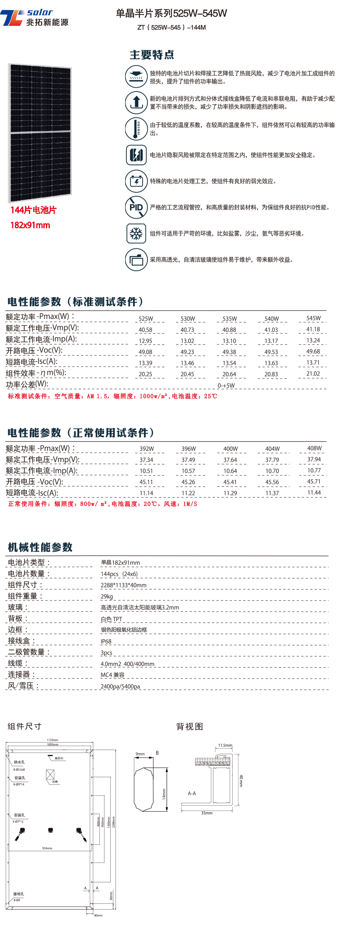The width and height of the screenshot is (350, 945).
Task: Click the red 182x91mm label
Action: click(x=30, y=225)
